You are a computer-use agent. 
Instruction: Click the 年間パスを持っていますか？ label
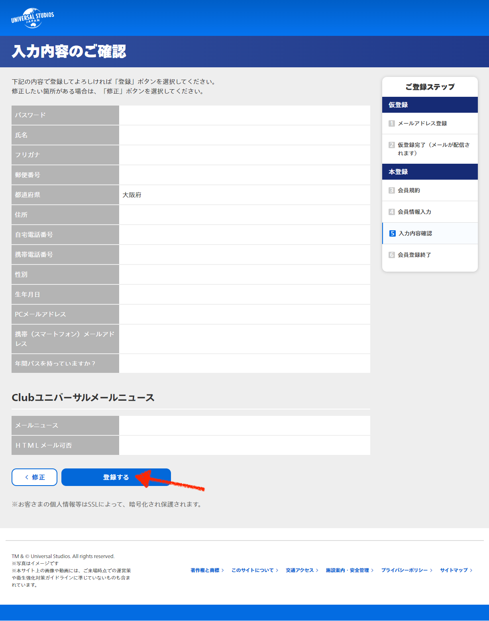(x=65, y=363)
